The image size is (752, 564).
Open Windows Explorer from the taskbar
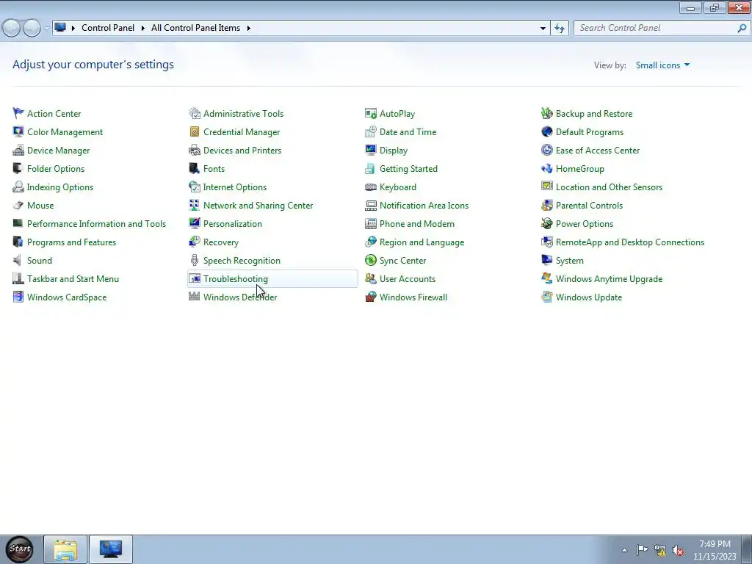click(65, 549)
